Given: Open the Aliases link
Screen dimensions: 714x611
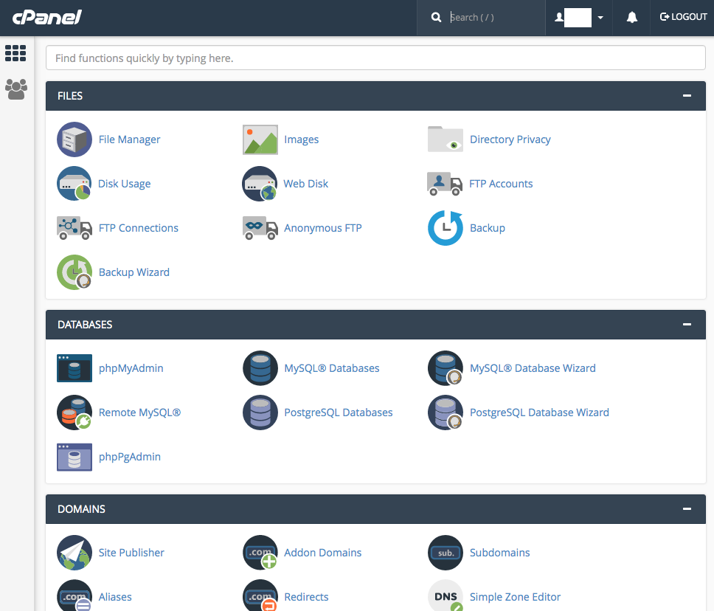Looking at the screenshot, I should (x=115, y=597).
